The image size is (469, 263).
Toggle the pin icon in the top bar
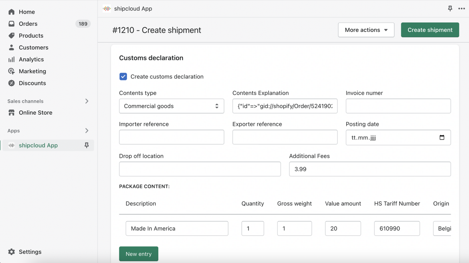click(x=450, y=8)
